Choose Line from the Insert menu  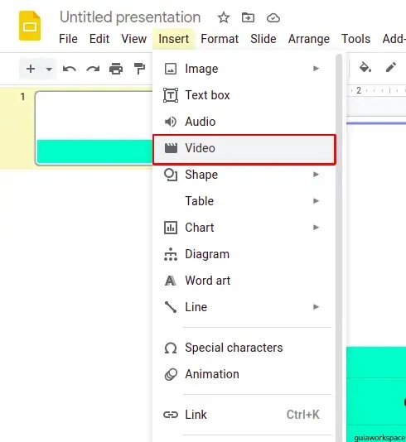point(244,307)
